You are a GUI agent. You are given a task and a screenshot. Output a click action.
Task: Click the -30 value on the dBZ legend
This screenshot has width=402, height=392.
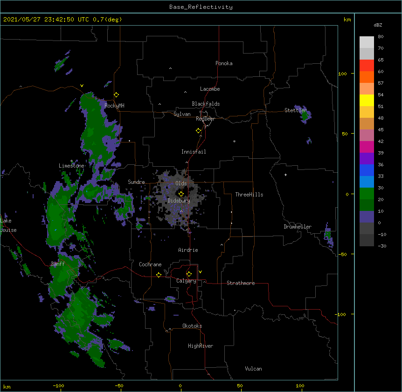pos(382,246)
